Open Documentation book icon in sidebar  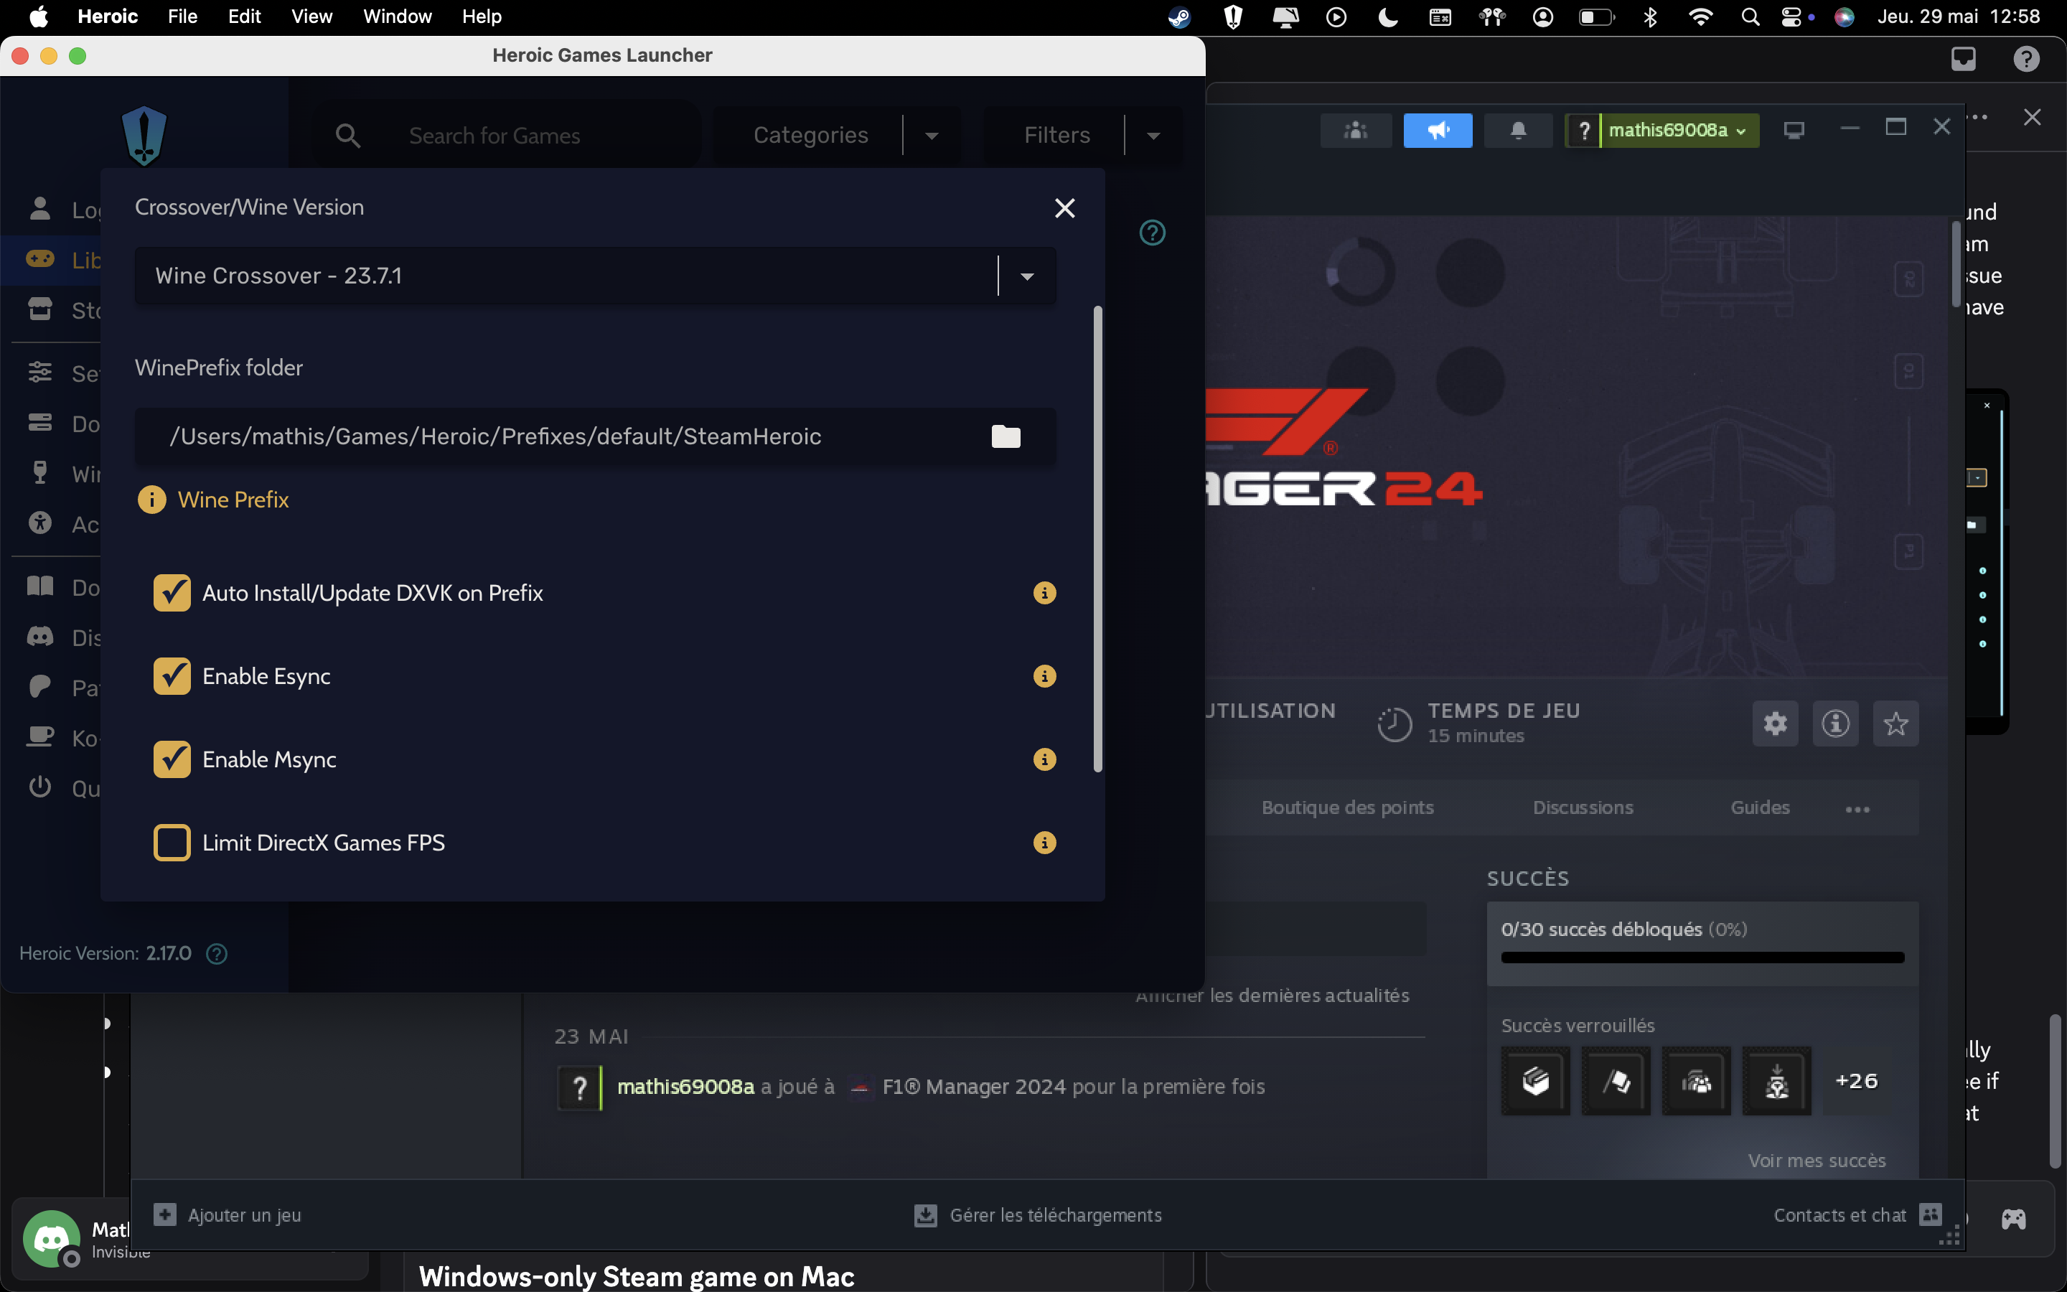point(40,586)
